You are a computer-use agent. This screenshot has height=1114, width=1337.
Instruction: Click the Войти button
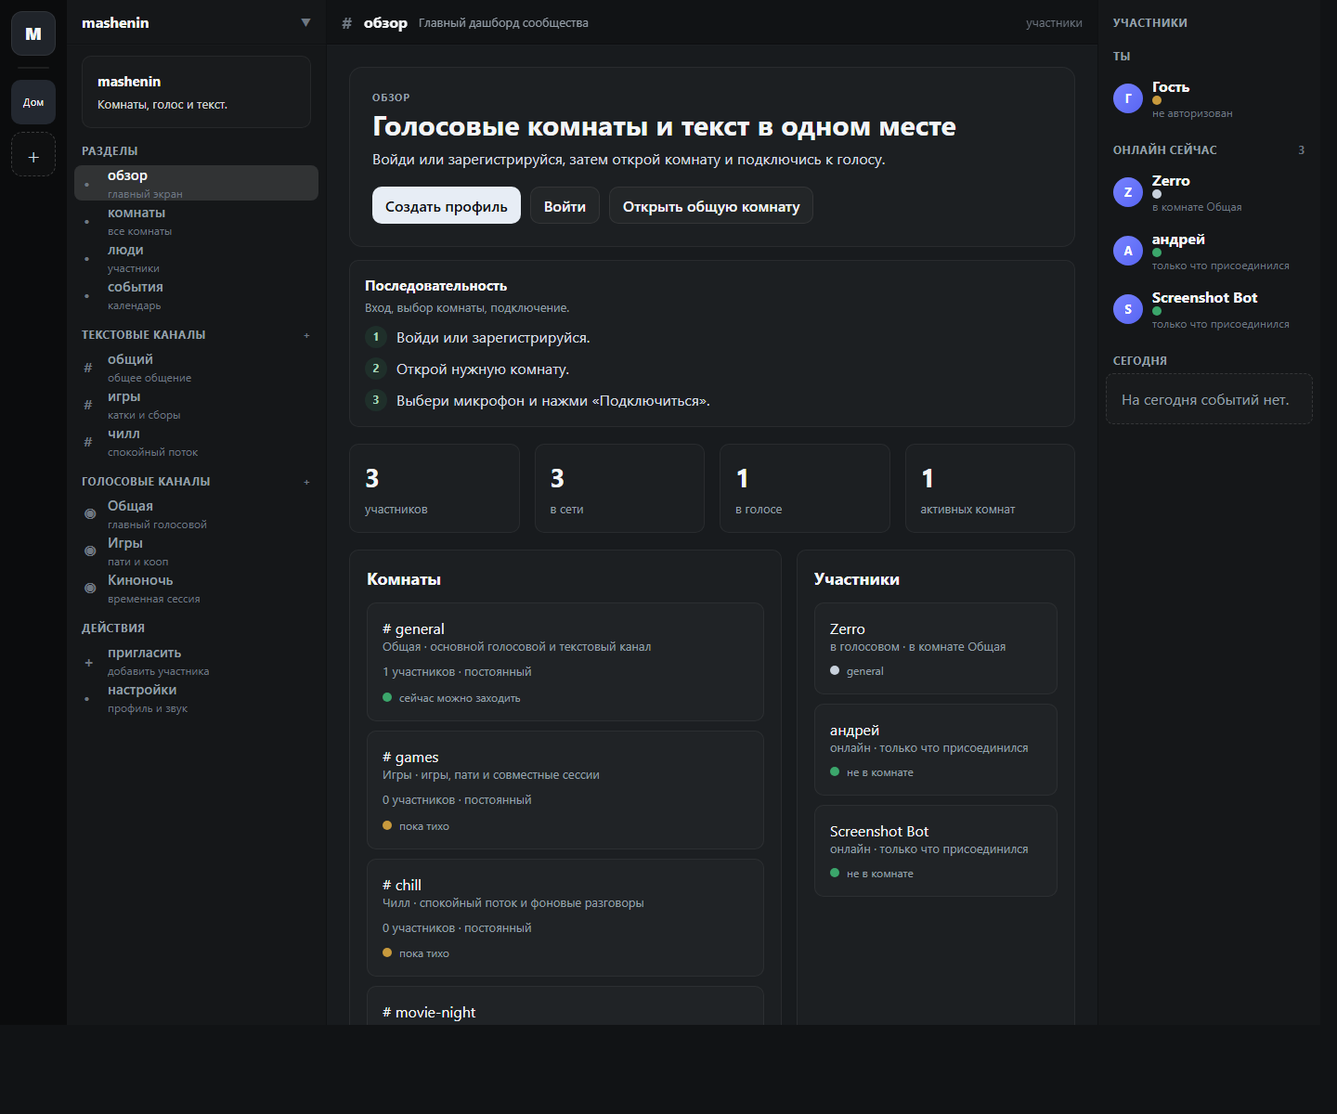click(565, 206)
